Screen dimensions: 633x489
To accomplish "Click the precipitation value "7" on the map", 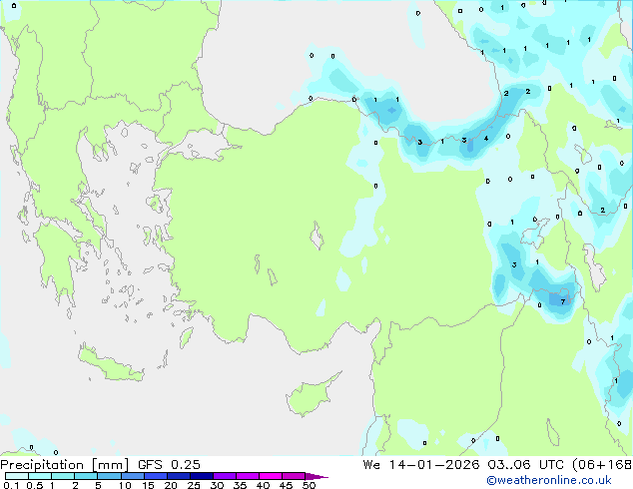I will tap(563, 301).
